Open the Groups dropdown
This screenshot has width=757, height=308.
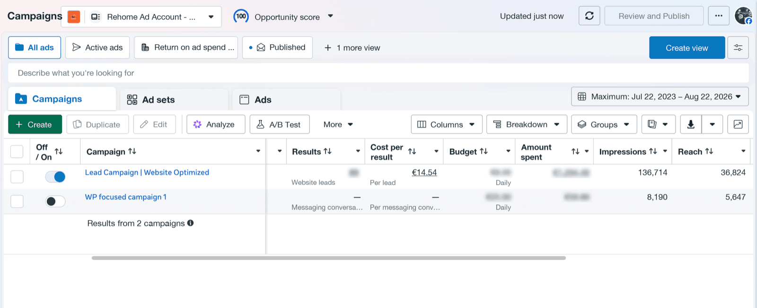click(x=604, y=124)
